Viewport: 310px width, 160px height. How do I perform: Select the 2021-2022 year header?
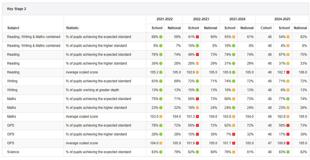click(x=164, y=19)
